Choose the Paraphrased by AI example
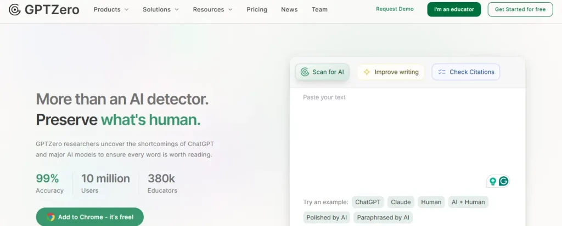 pyautogui.click(x=383, y=217)
